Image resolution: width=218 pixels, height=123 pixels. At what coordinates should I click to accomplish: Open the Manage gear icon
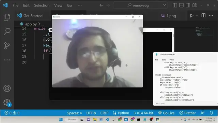[x=7, y=102]
